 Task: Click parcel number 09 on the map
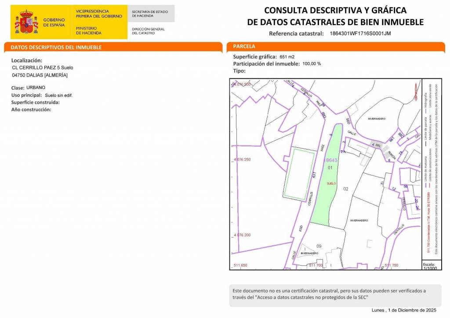319,246
